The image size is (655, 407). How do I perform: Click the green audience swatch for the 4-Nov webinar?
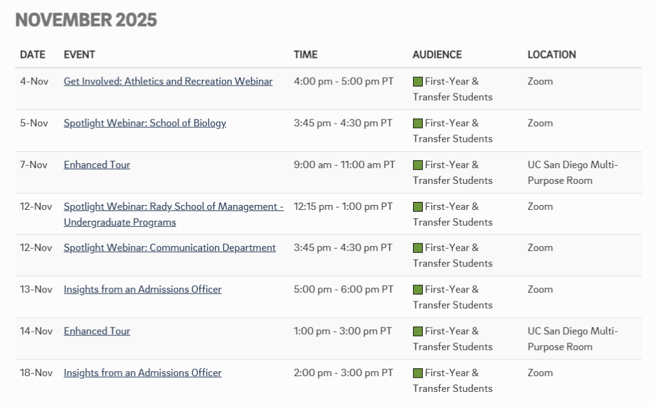(x=418, y=79)
